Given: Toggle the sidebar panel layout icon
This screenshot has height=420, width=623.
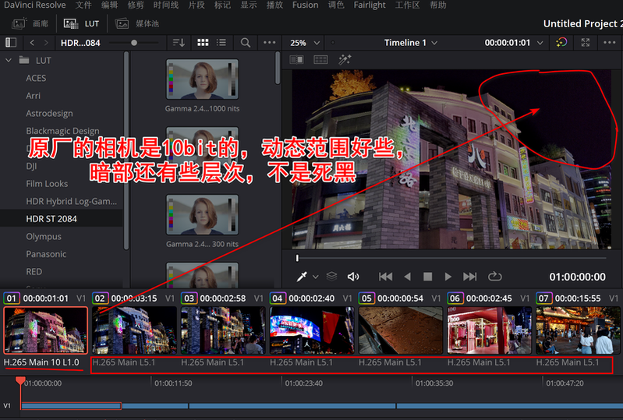Looking at the screenshot, I should click(11, 43).
